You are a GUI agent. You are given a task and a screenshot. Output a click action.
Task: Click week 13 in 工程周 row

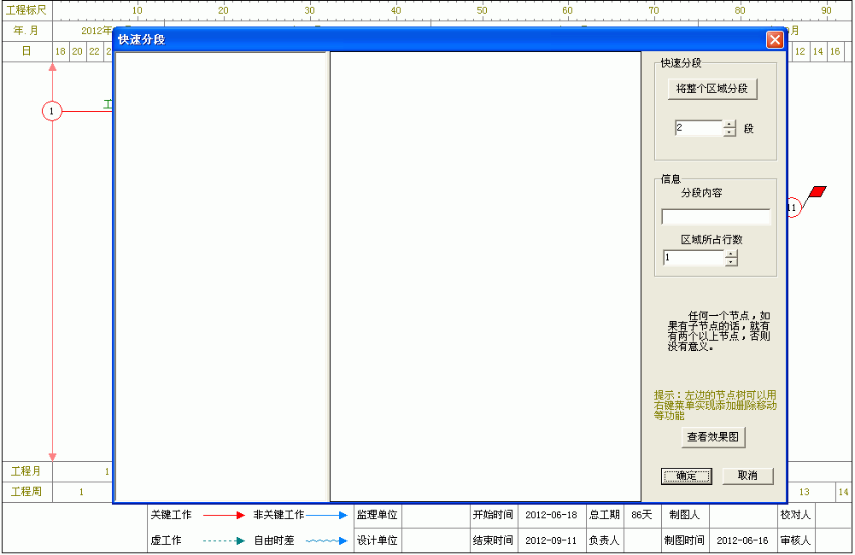(x=805, y=492)
